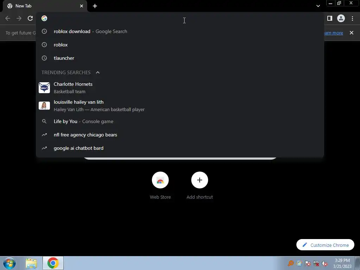360x270 pixels.
Task: Click the magnifier icon beside Life by You
Action: pyautogui.click(x=44, y=121)
